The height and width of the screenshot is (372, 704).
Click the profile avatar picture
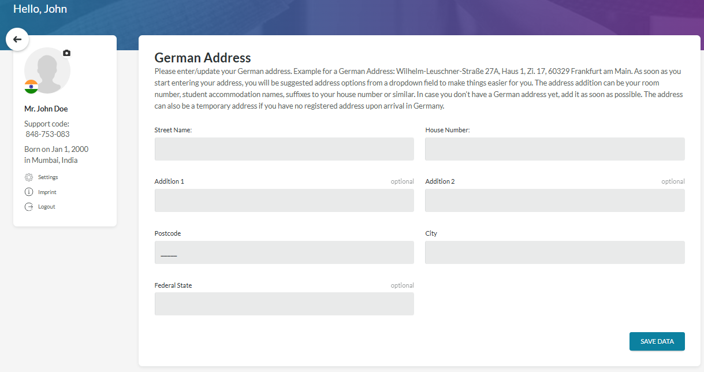[x=47, y=70]
